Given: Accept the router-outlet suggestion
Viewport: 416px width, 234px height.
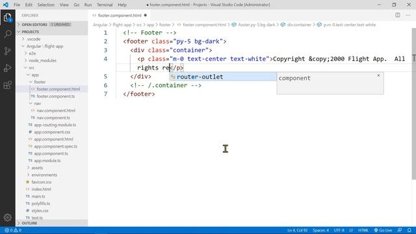Looking at the screenshot, I should point(223,77).
